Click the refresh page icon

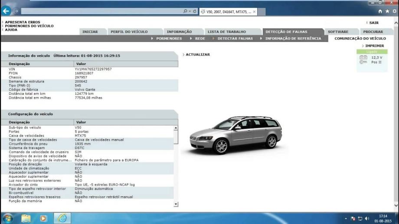195,11
